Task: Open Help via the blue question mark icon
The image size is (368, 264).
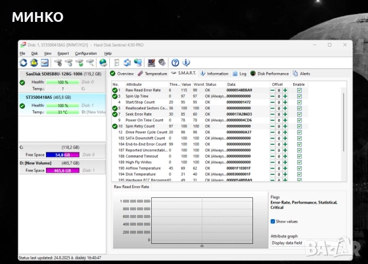Action: 175,63
